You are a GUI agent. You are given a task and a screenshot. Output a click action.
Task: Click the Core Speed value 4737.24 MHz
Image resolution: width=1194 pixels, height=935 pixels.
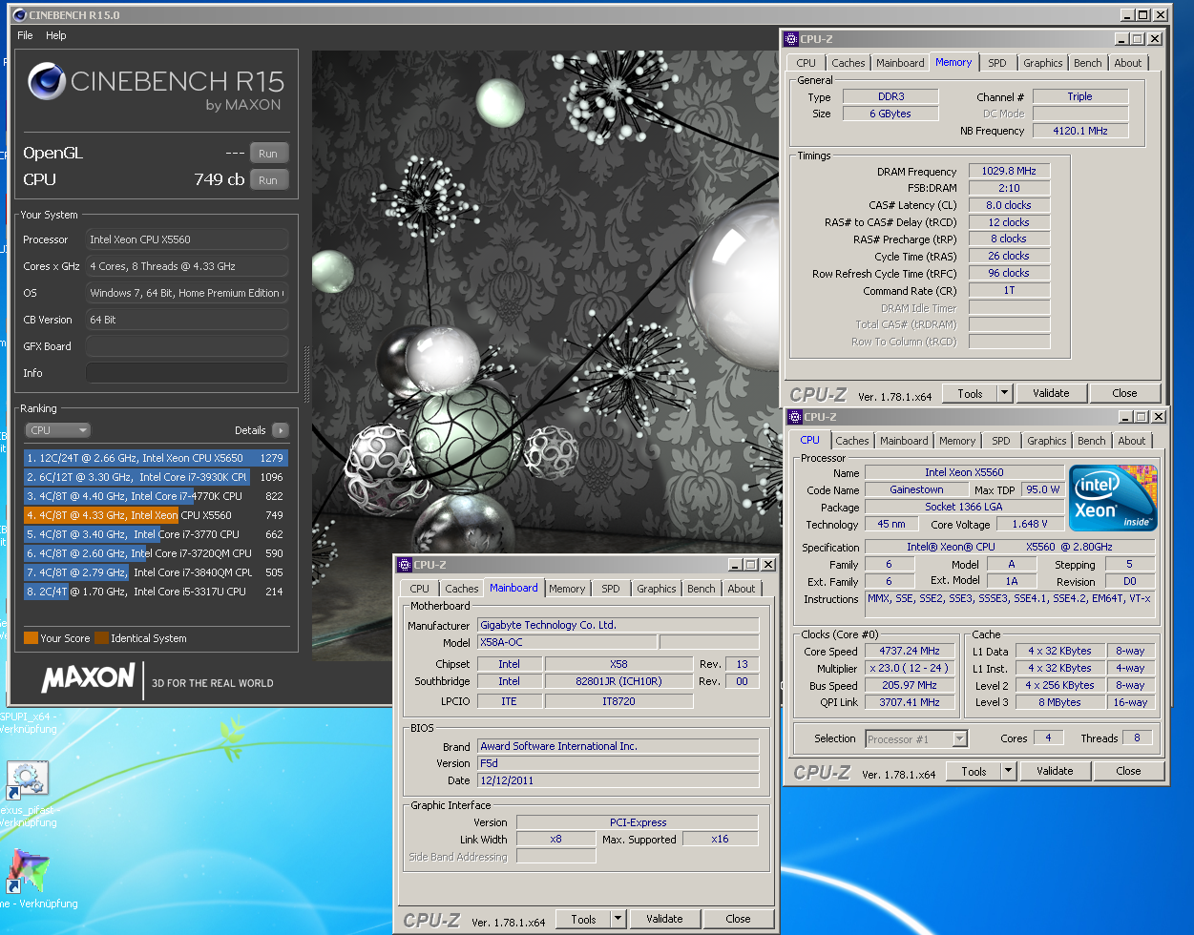[909, 651]
